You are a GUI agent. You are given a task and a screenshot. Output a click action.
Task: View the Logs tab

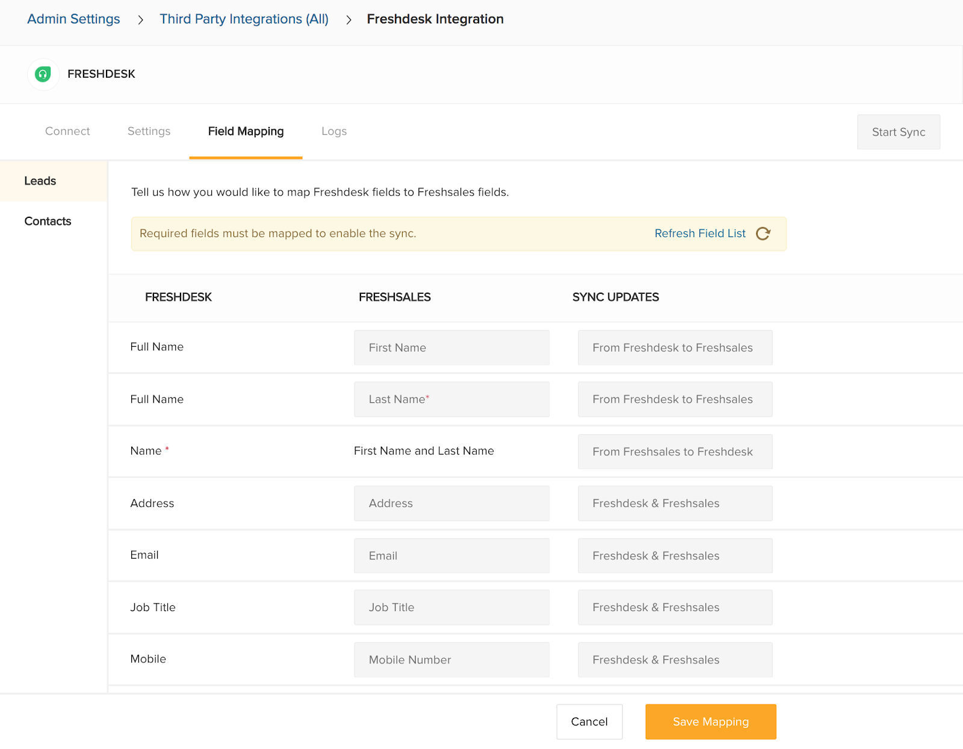click(x=334, y=131)
